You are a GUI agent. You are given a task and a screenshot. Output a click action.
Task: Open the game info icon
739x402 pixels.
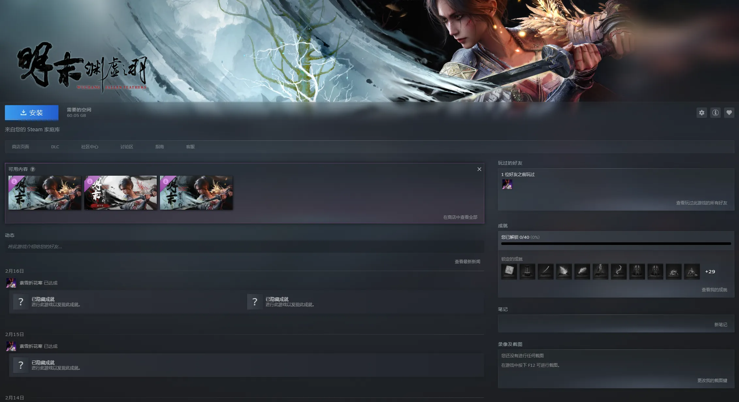pyautogui.click(x=715, y=113)
